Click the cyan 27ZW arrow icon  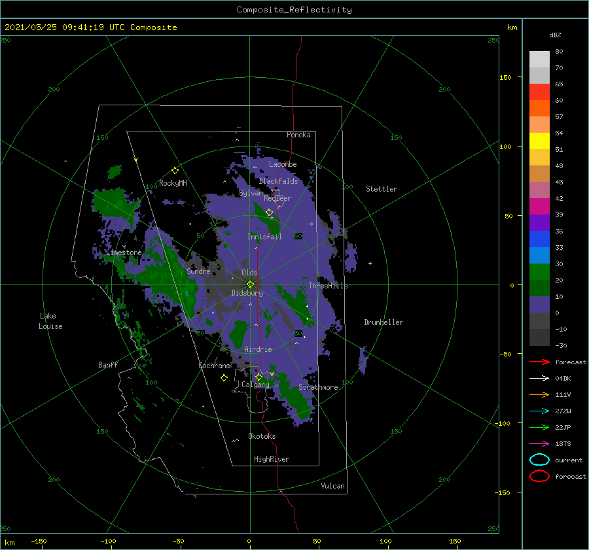coord(539,411)
